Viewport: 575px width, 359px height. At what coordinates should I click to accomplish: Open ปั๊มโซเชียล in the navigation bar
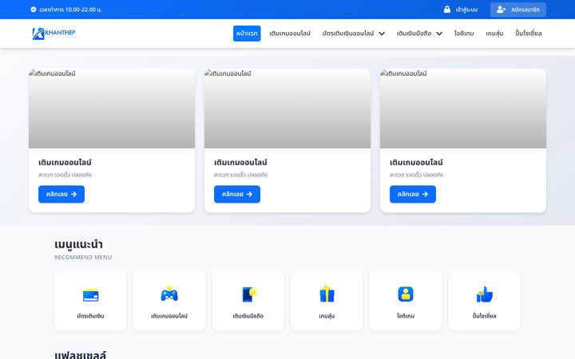click(x=529, y=34)
